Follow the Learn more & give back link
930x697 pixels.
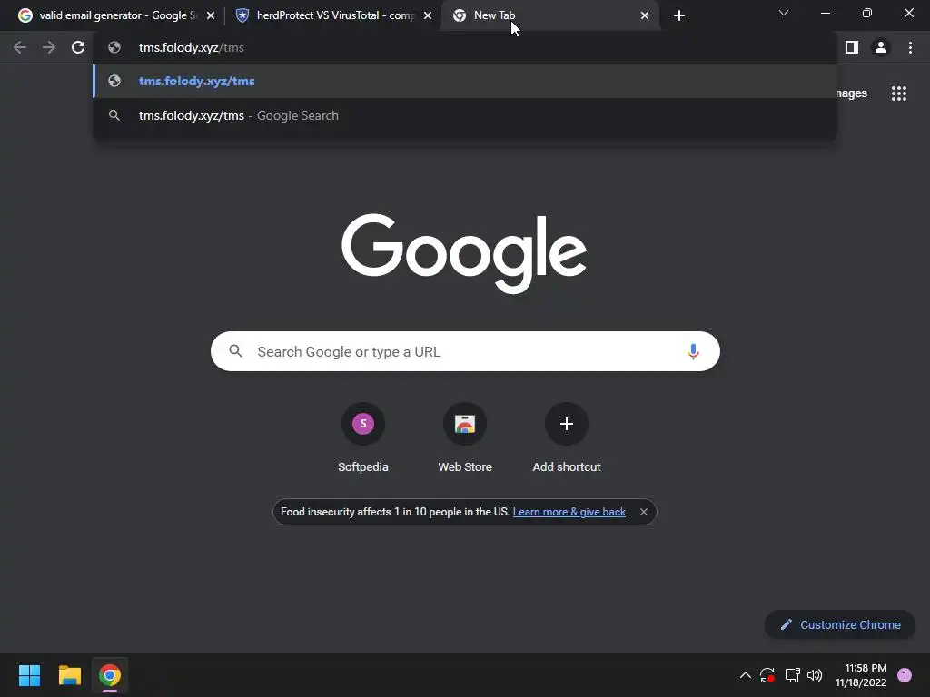click(x=569, y=512)
